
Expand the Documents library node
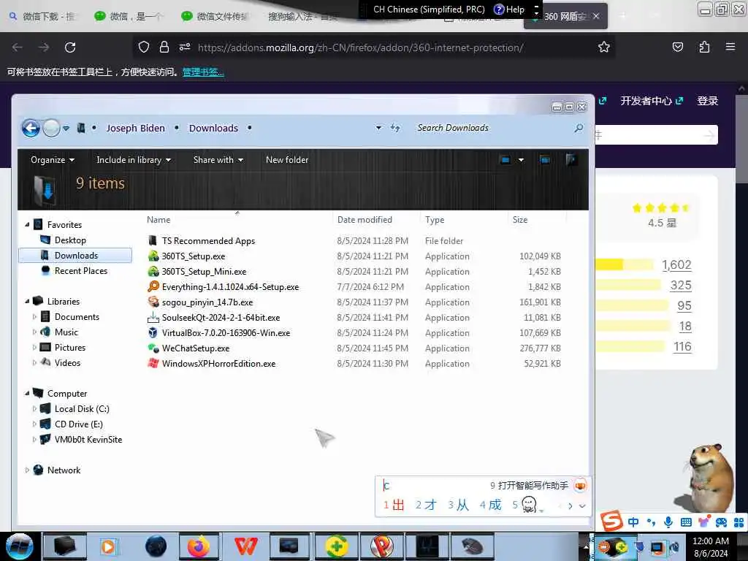click(x=34, y=317)
